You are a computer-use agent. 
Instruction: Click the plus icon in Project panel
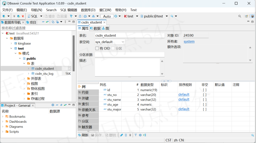(x=61, y=105)
